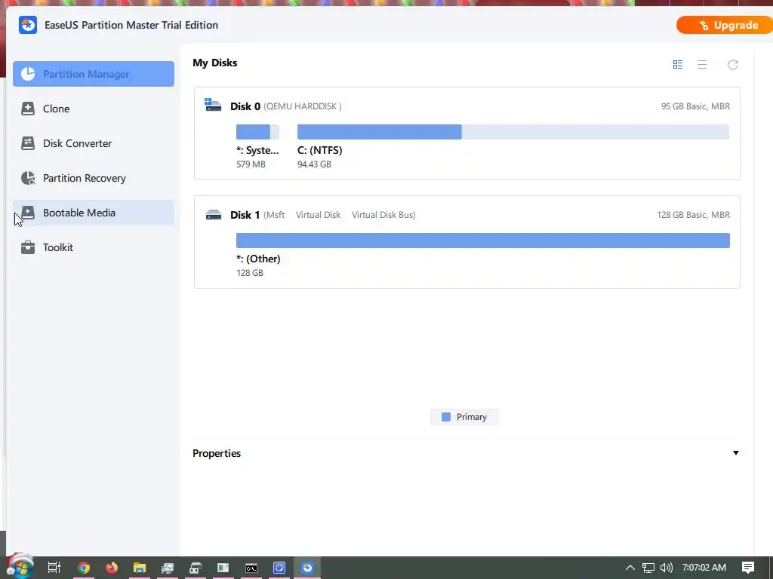Open Command Prompt from the taskbar

251,568
